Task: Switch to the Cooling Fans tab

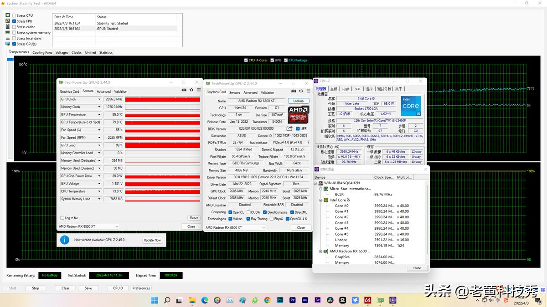Action: 42,53
